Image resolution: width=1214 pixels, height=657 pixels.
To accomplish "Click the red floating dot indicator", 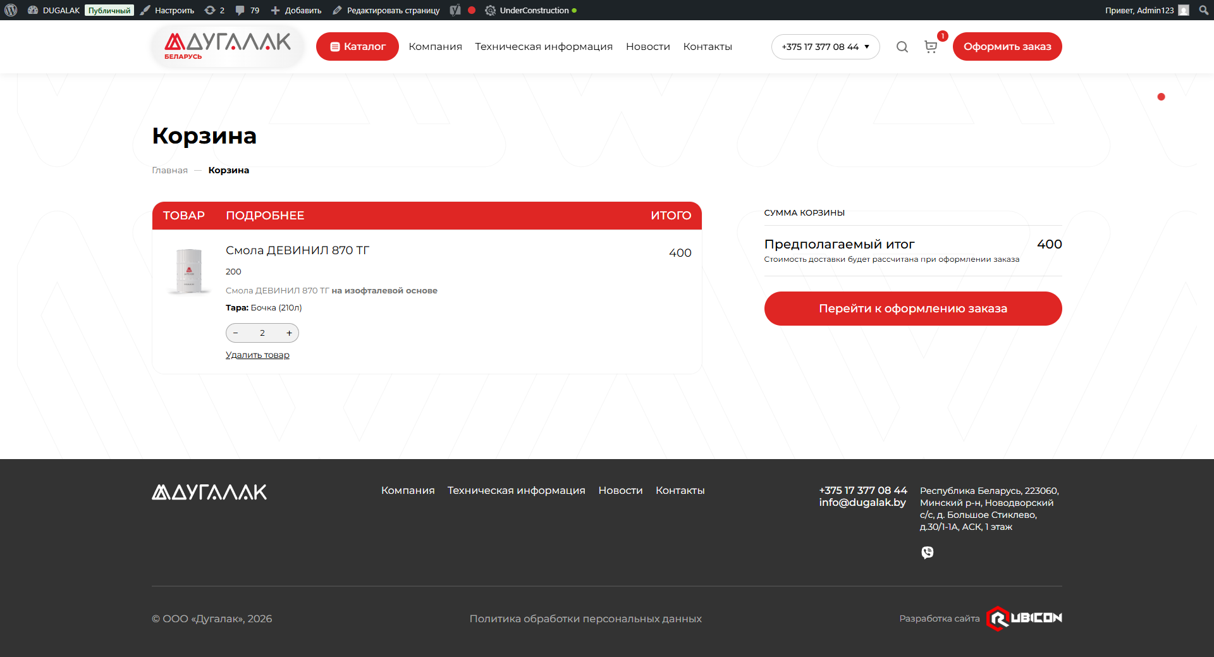I will point(1161,97).
